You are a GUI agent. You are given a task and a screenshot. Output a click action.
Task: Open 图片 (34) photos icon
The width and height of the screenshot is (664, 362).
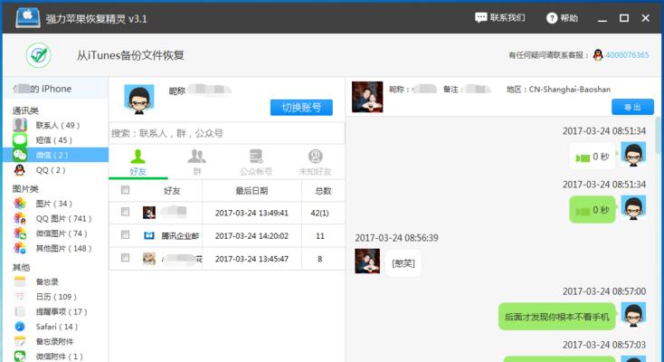pos(20,204)
